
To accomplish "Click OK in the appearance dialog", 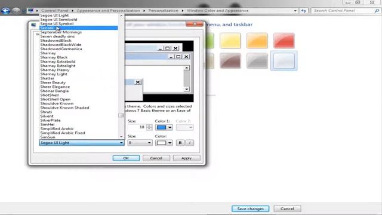I will click(x=126, y=158).
